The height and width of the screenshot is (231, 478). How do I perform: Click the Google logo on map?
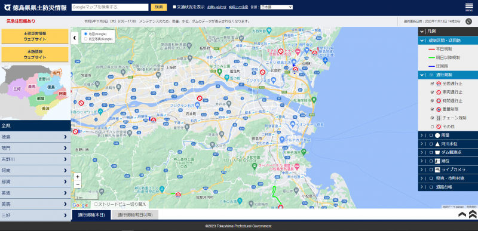(x=80, y=205)
